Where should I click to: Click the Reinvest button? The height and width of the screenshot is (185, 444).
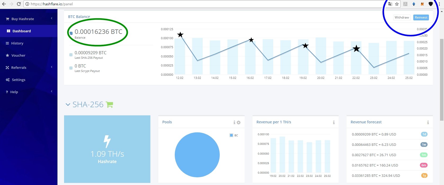[421, 17]
